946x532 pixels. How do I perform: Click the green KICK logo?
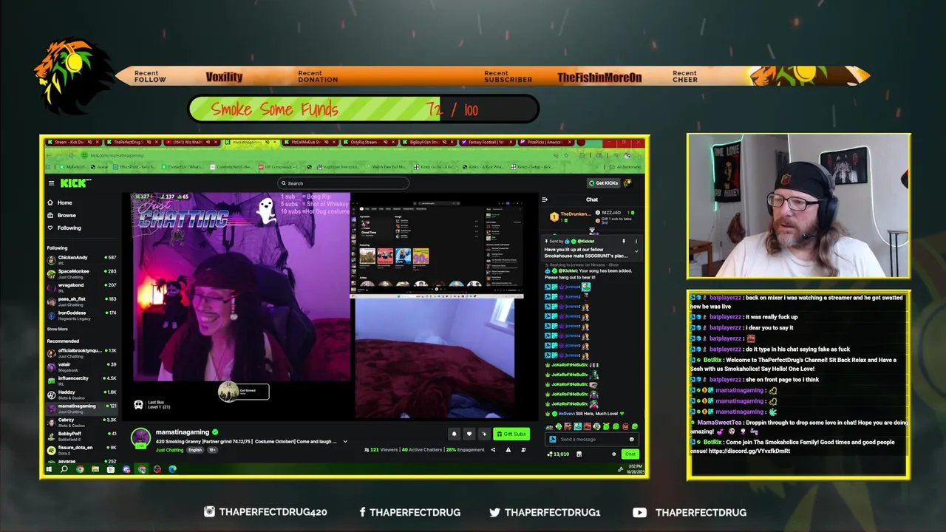75,183
